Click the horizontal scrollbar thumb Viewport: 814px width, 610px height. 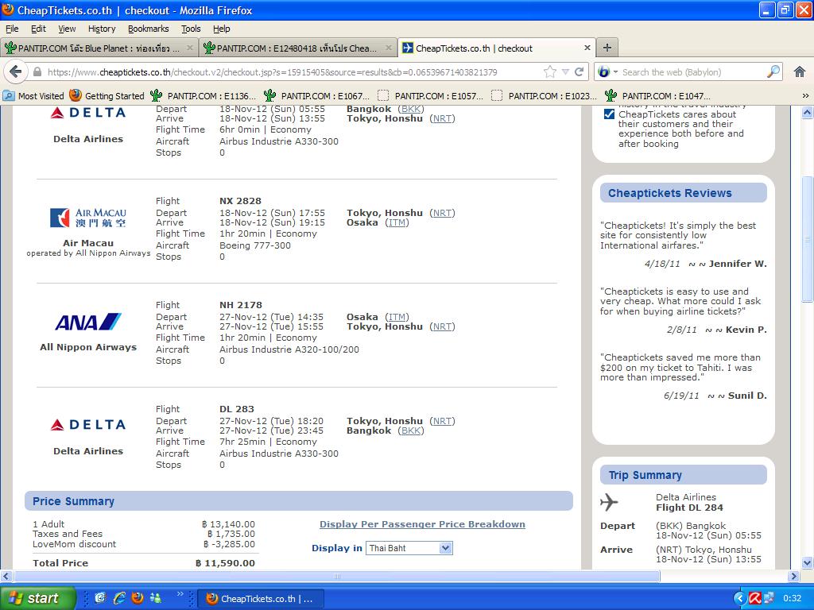pos(336,576)
